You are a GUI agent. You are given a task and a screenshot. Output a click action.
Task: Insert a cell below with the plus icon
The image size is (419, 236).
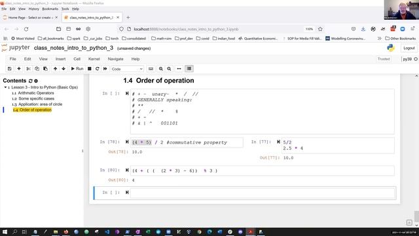19,69
